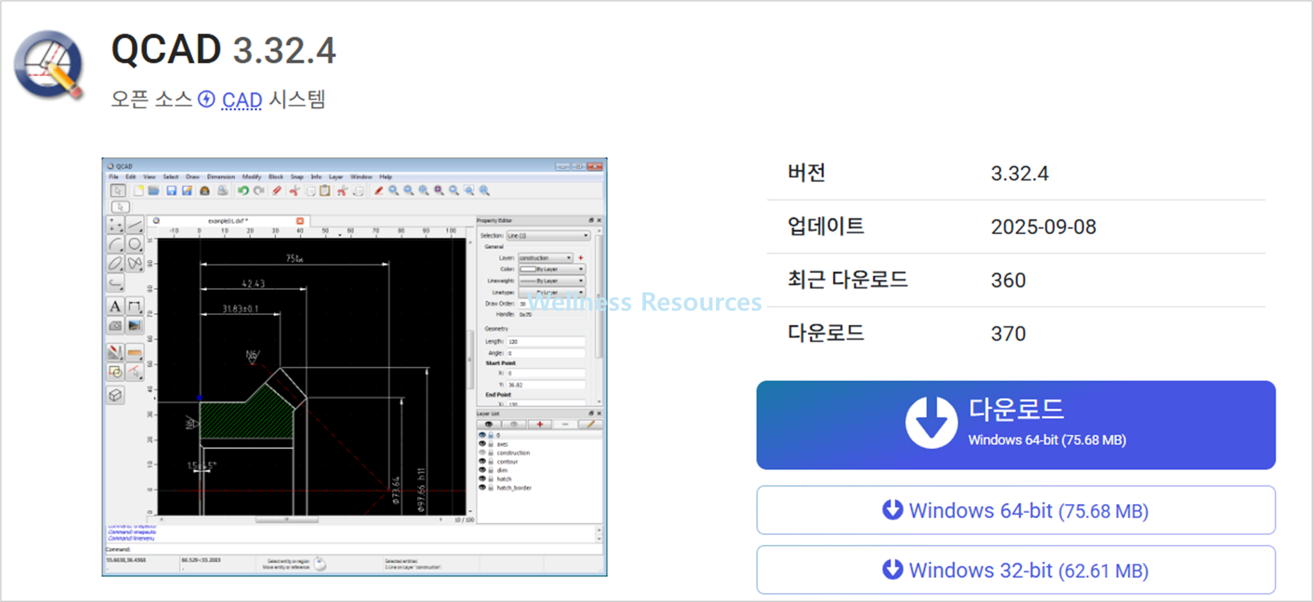Click the '버전' row label

pos(807,172)
